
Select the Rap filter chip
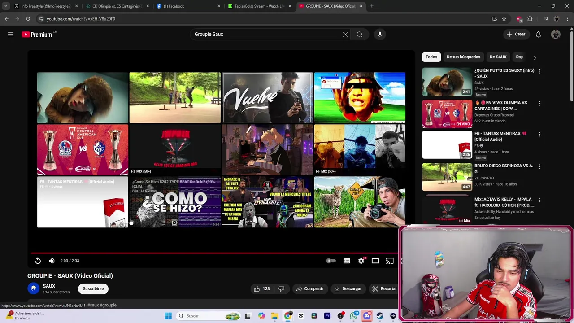tap(519, 57)
